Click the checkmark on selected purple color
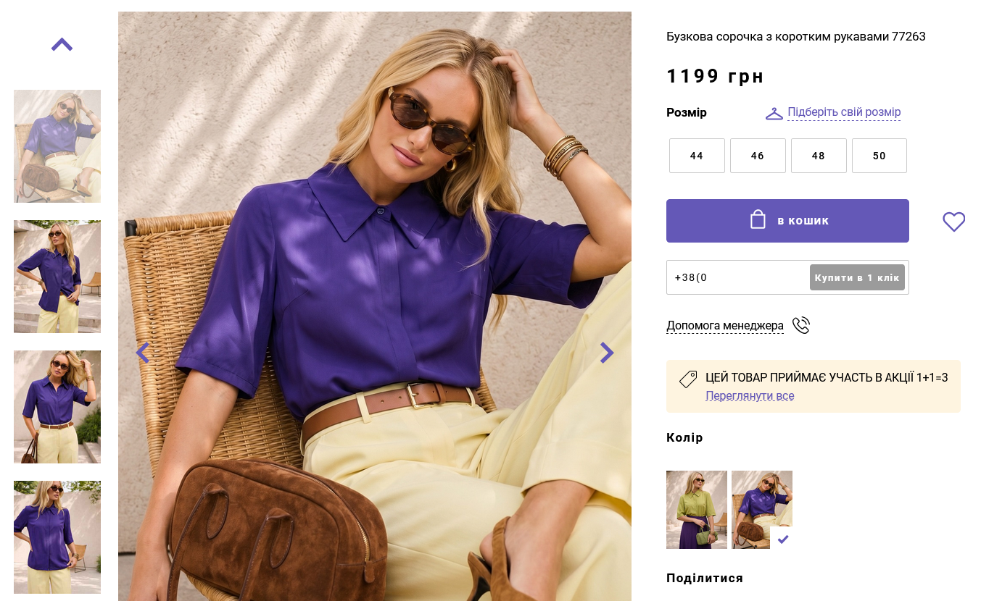 783,539
